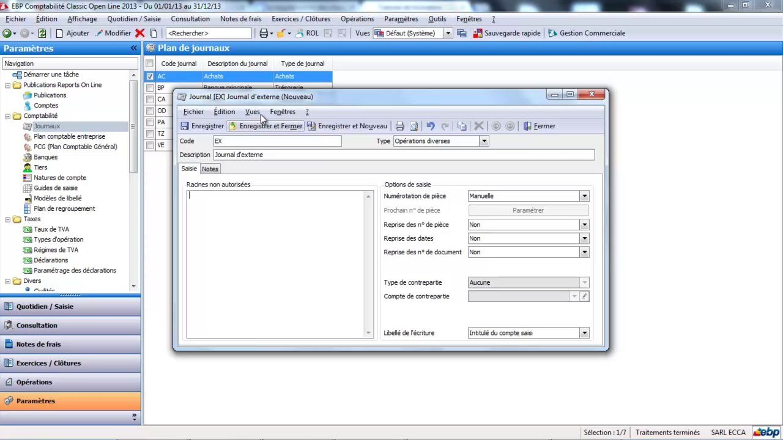
Task: Open the Libellé de l'écriture dropdown
Action: point(584,333)
